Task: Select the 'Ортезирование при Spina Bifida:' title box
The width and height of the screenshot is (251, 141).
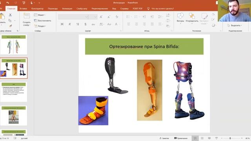Action: [x=144, y=46]
